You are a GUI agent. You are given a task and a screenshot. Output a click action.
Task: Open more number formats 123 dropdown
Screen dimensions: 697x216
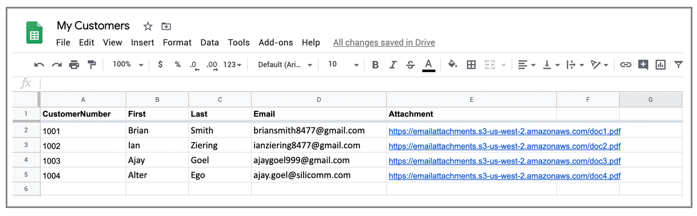click(232, 65)
